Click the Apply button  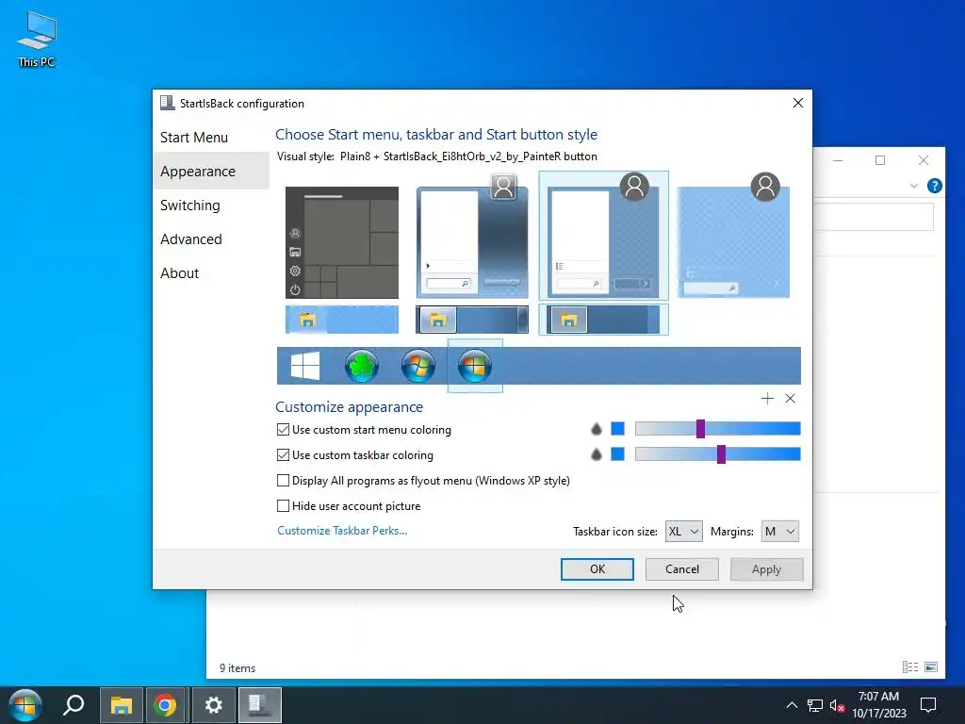(766, 568)
